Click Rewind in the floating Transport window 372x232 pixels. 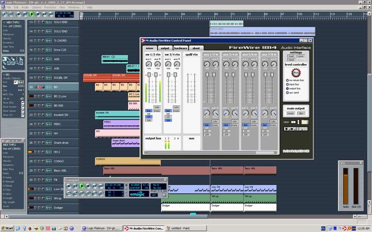[x=95, y=186]
